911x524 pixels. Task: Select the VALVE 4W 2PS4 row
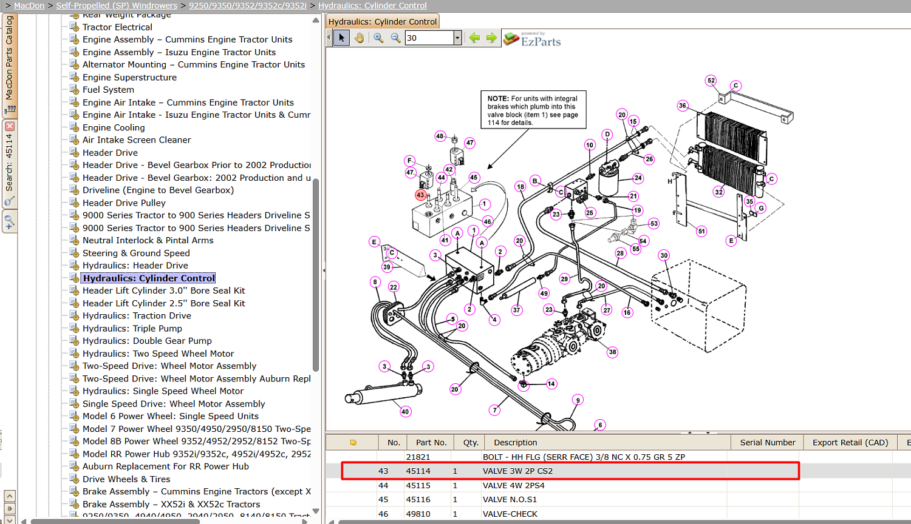pos(618,485)
